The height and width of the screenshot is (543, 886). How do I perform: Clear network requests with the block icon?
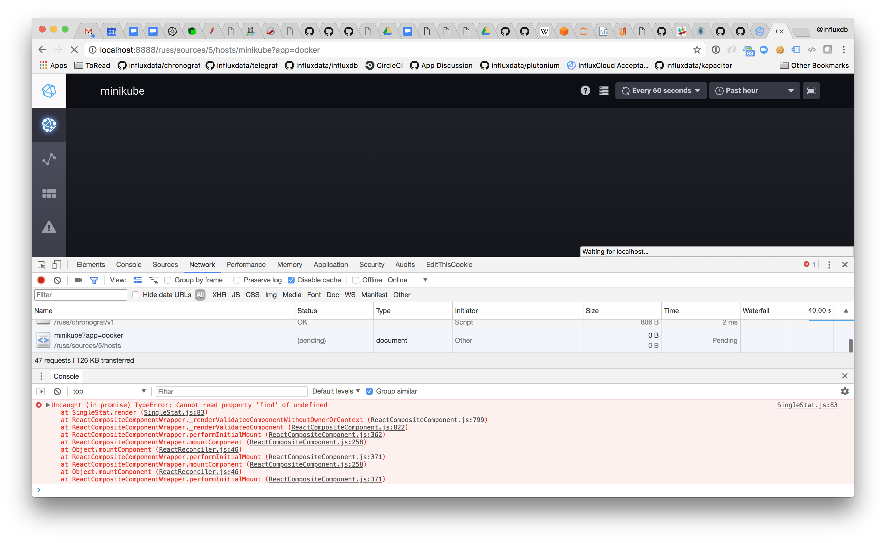click(x=57, y=280)
